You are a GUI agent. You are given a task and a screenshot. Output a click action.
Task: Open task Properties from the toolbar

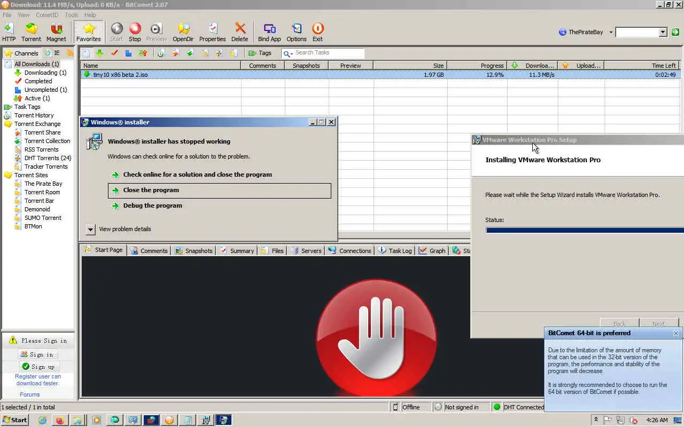(x=212, y=32)
